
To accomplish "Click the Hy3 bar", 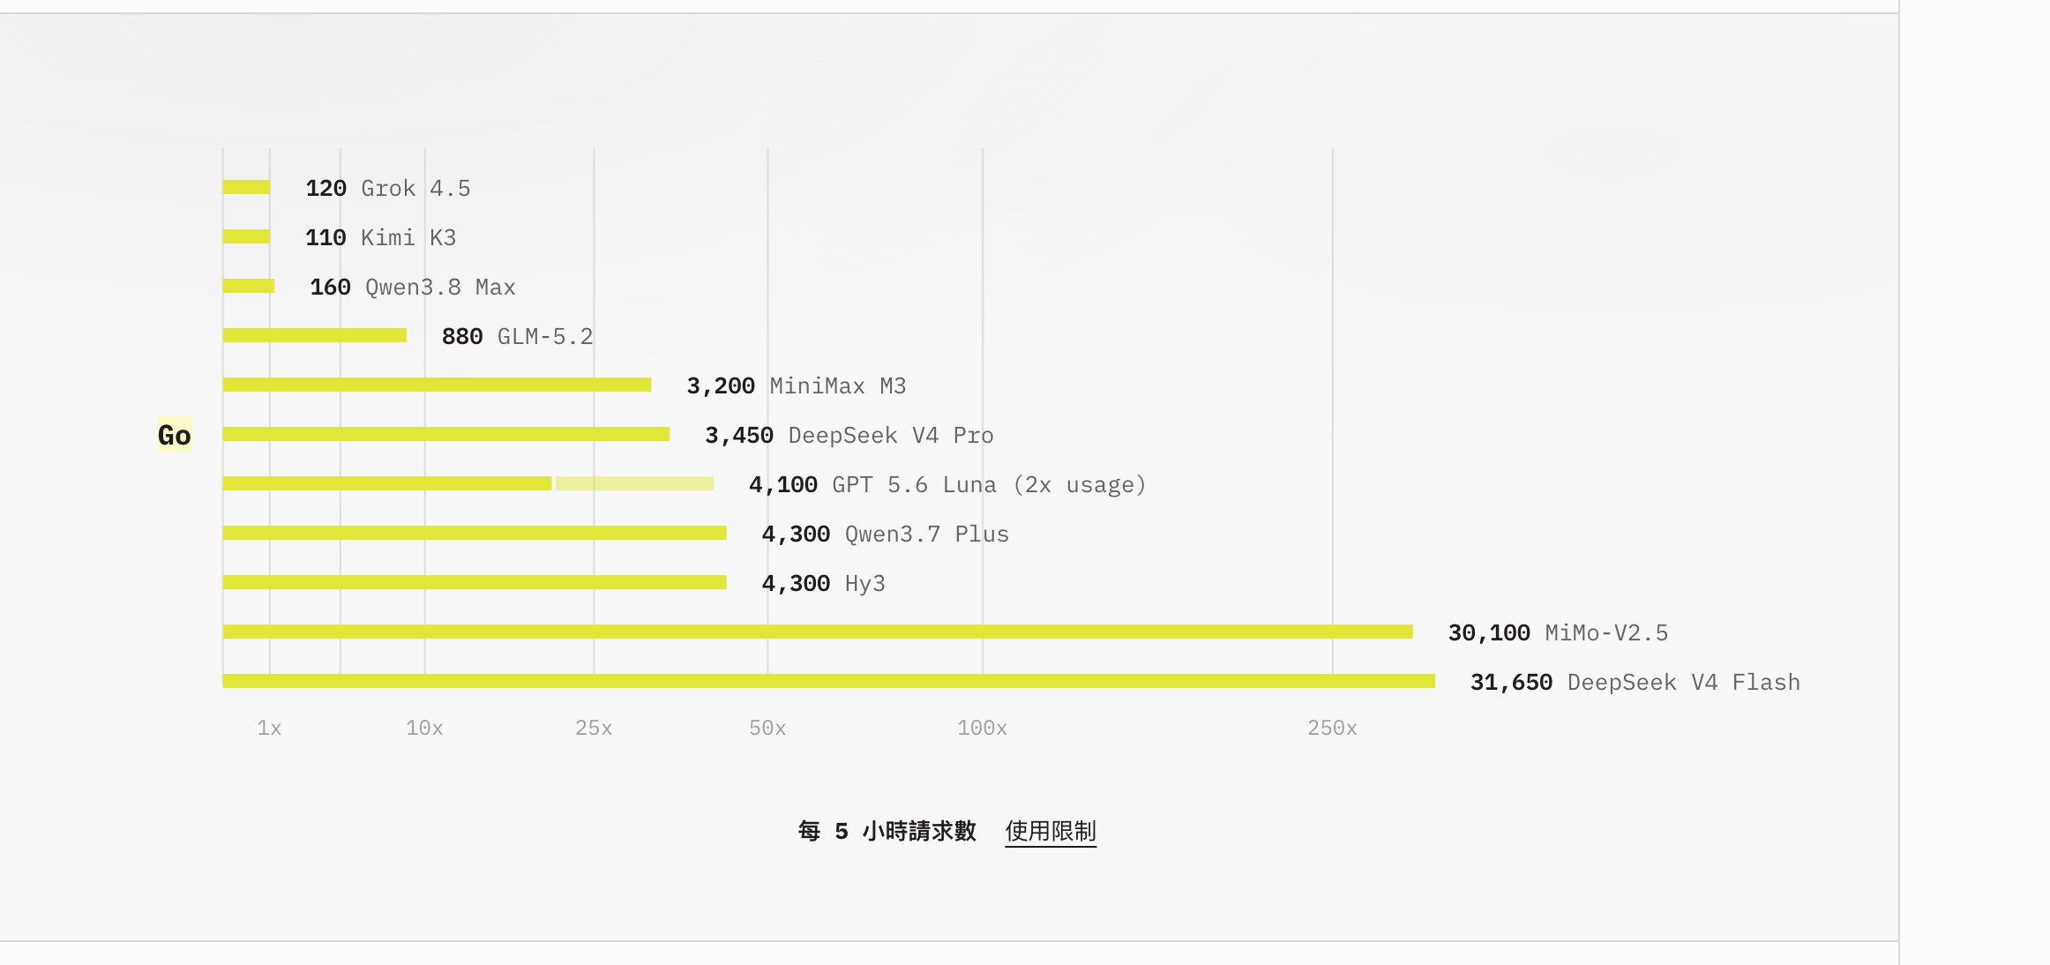I will pos(475,582).
